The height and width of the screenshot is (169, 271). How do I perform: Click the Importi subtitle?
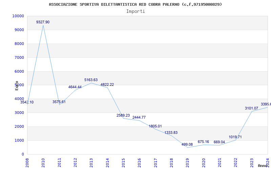tap(135, 11)
